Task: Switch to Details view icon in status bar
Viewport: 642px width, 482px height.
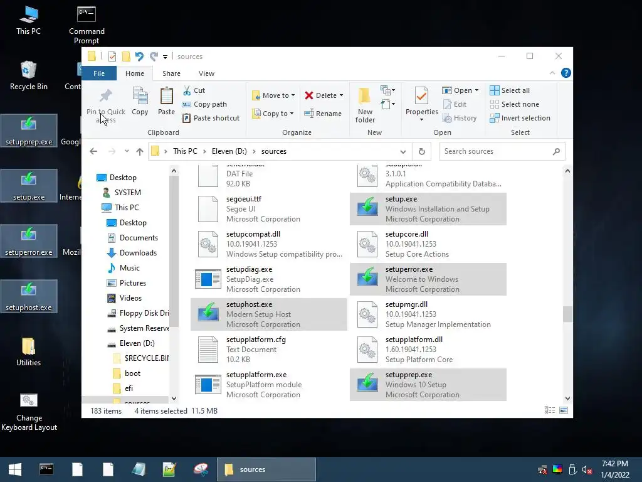Action: coord(549,410)
